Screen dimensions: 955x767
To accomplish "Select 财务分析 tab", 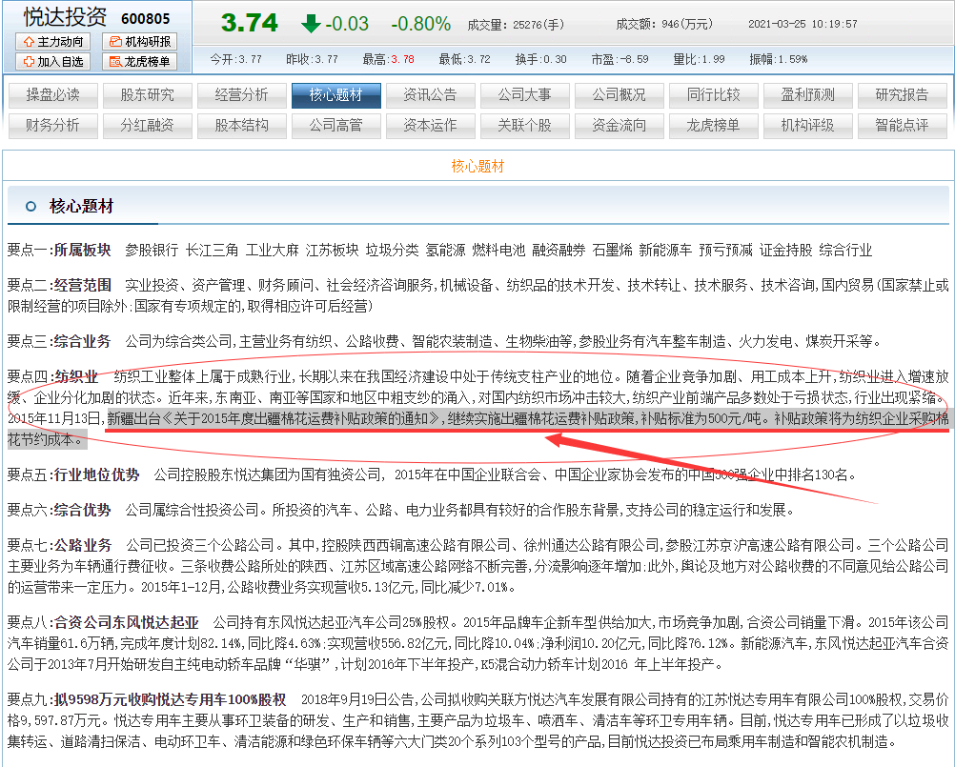I will point(53,126).
